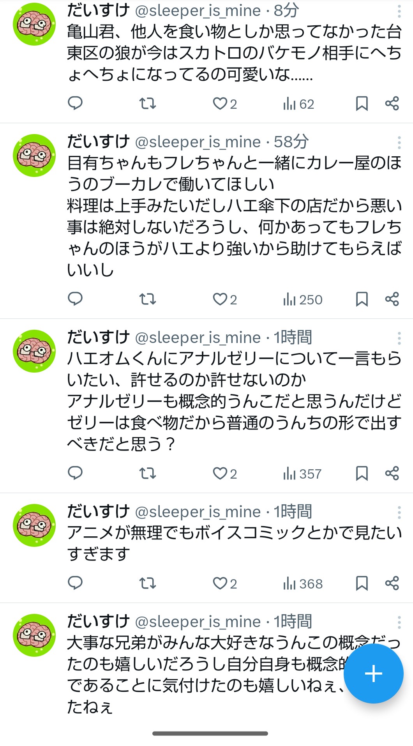Image resolution: width=413 pixels, height=746 pixels.
Task: Retweet the tweet with 250 views
Action: pyautogui.click(x=148, y=299)
